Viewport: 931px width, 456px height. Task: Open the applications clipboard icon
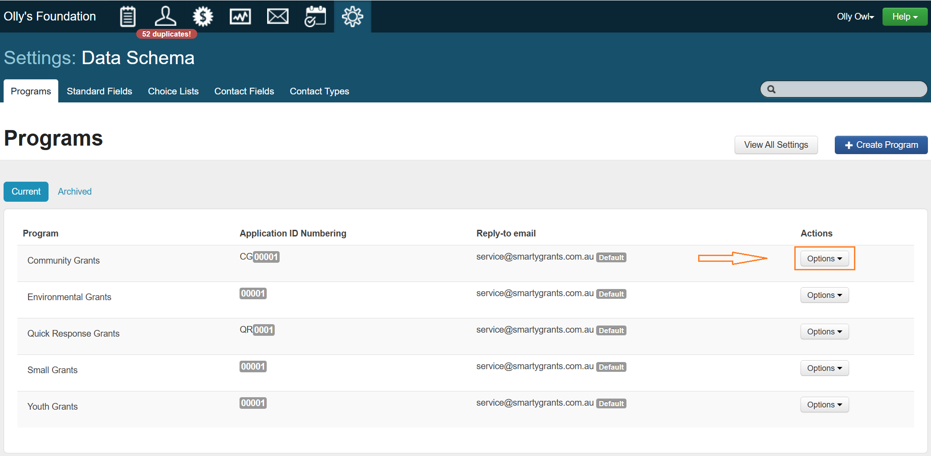coord(128,17)
